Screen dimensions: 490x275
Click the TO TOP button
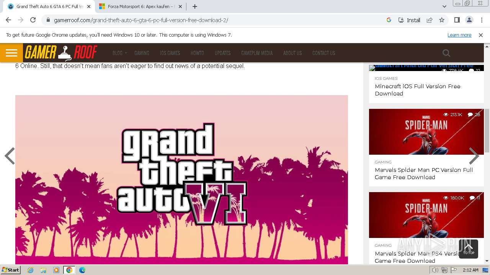[x=469, y=249]
